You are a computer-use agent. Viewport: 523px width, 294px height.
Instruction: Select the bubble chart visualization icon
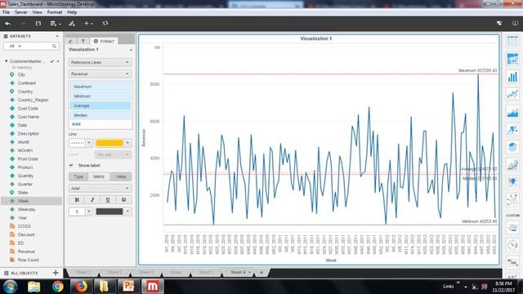512,129
